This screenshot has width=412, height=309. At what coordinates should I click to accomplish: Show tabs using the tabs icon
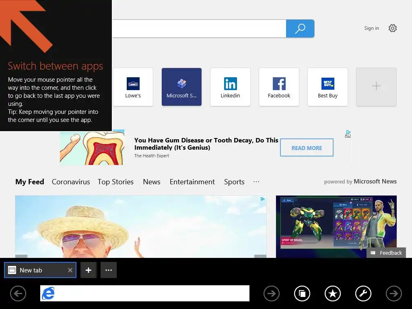tap(302, 293)
